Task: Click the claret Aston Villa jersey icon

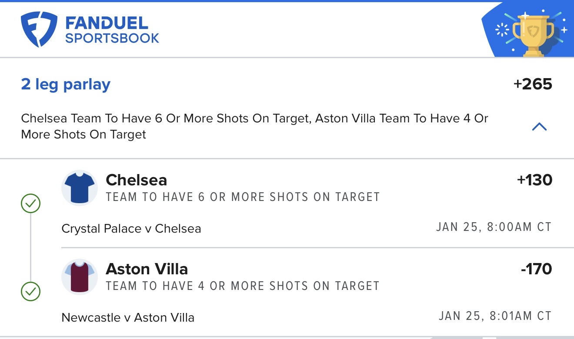Action: [x=80, y=276]
